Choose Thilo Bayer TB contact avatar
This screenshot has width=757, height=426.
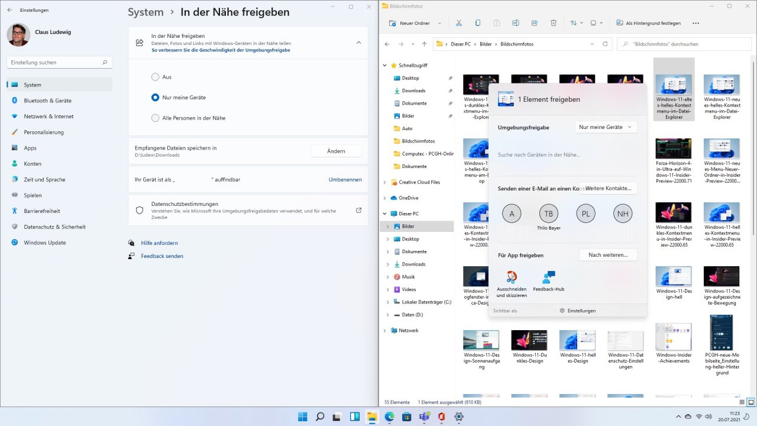549,213
